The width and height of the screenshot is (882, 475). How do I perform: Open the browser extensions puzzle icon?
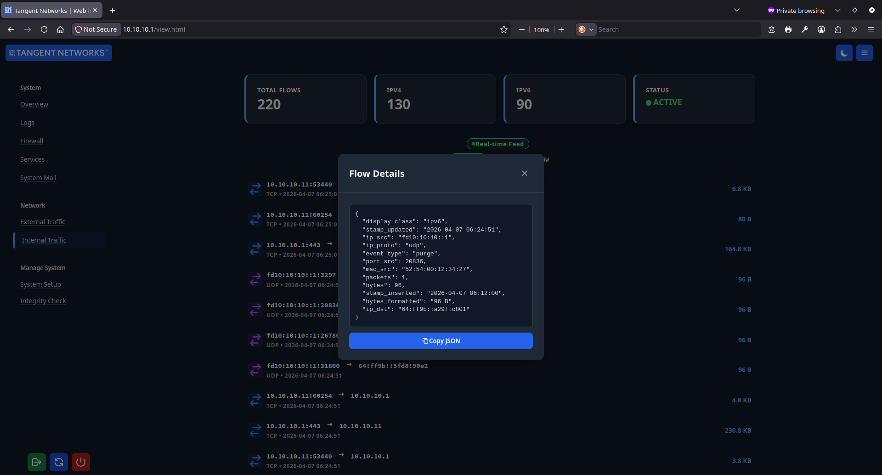837,29
